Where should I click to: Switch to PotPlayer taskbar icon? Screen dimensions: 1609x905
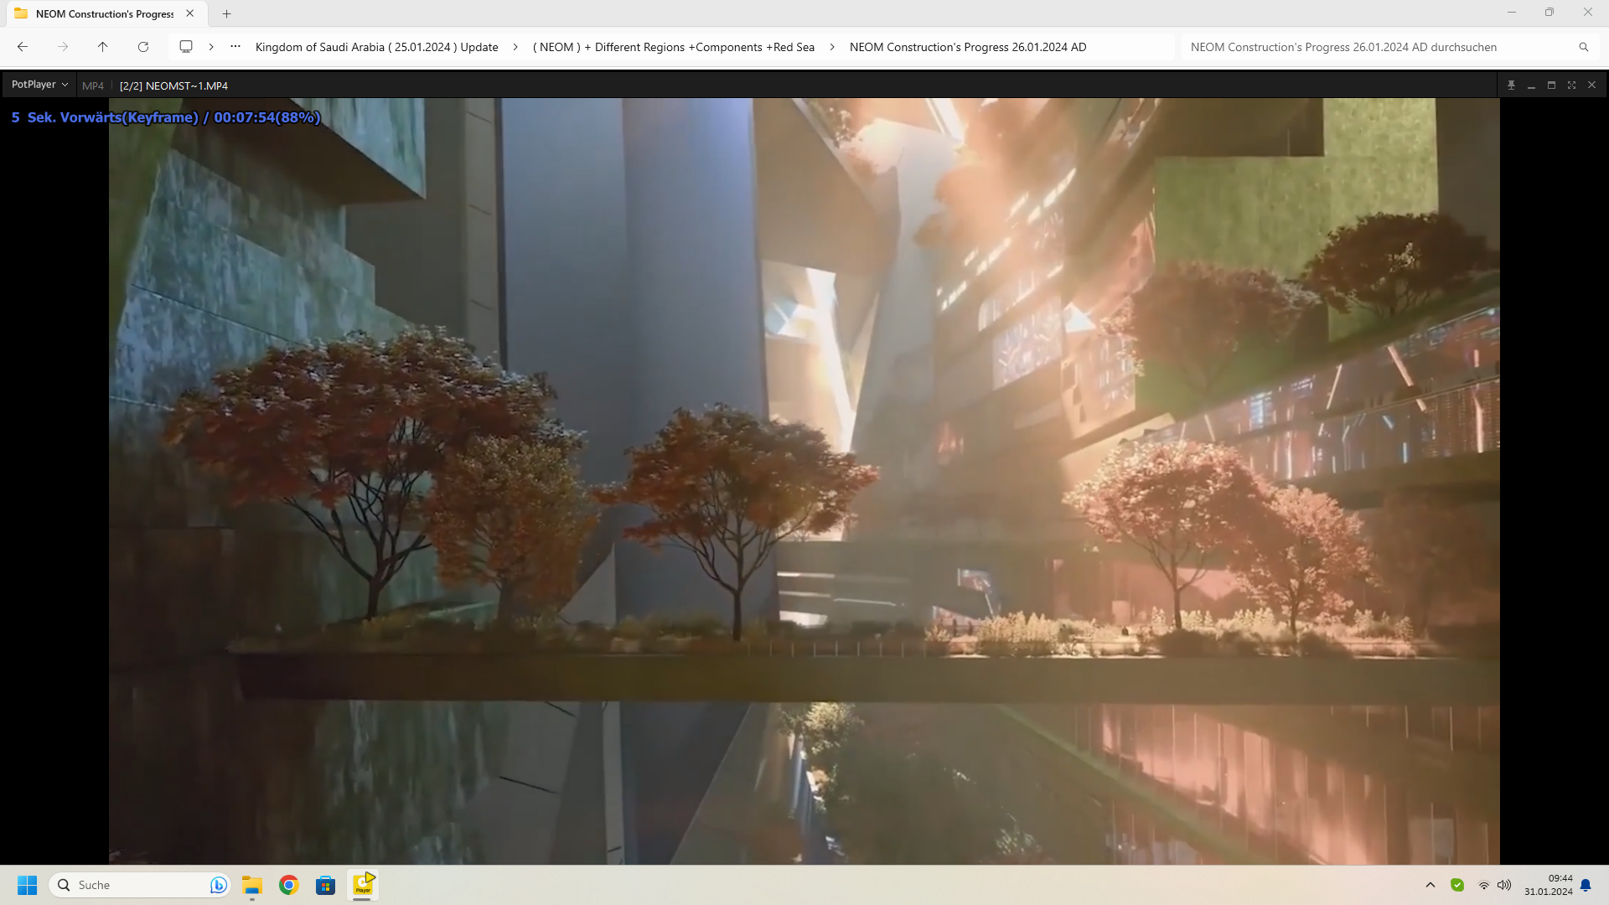(363, 885)
